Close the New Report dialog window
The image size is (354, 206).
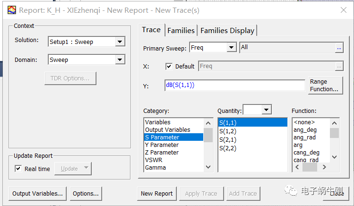343,10
